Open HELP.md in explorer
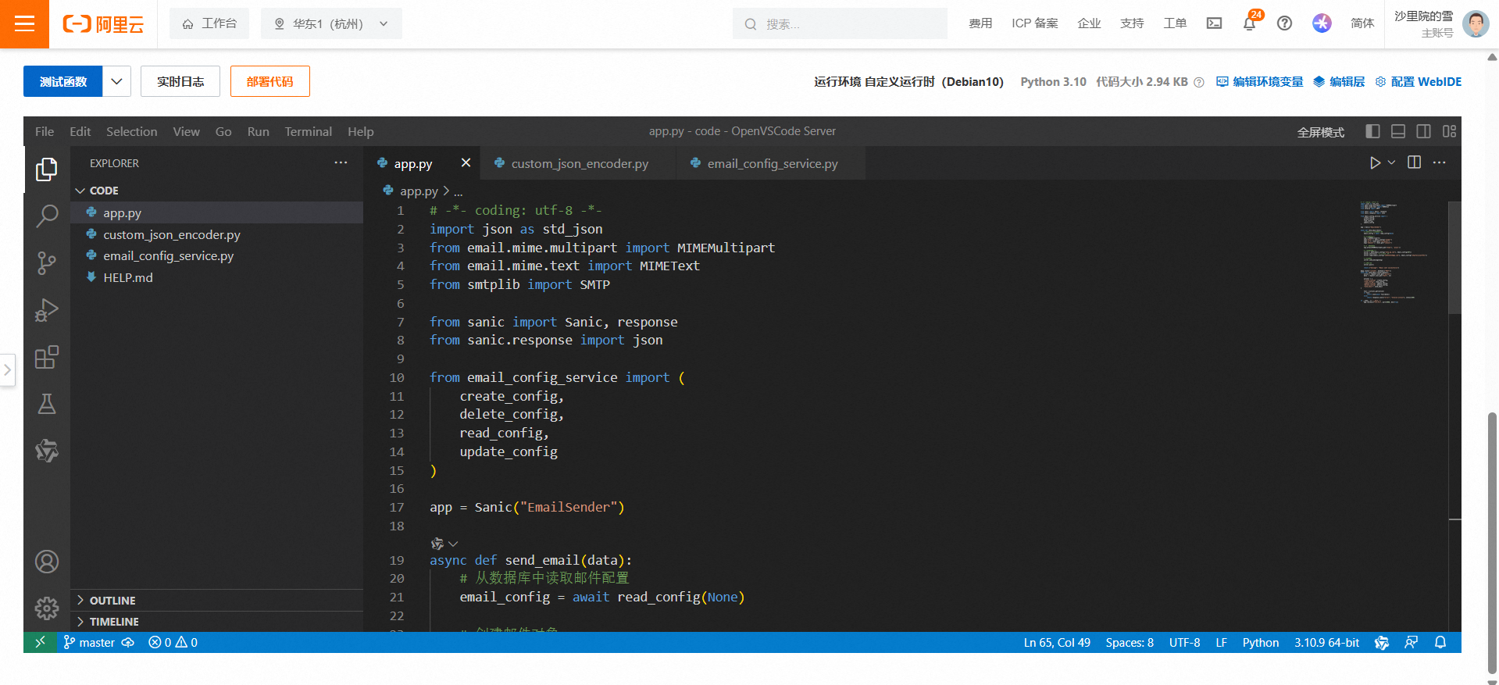 217,277
